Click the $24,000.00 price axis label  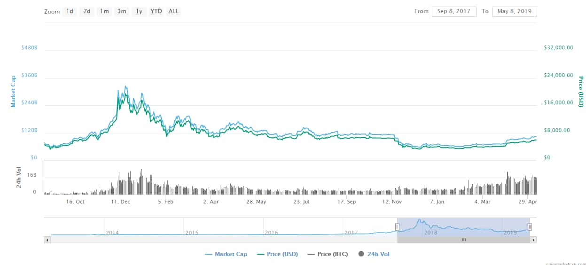(x=558, y=75)
